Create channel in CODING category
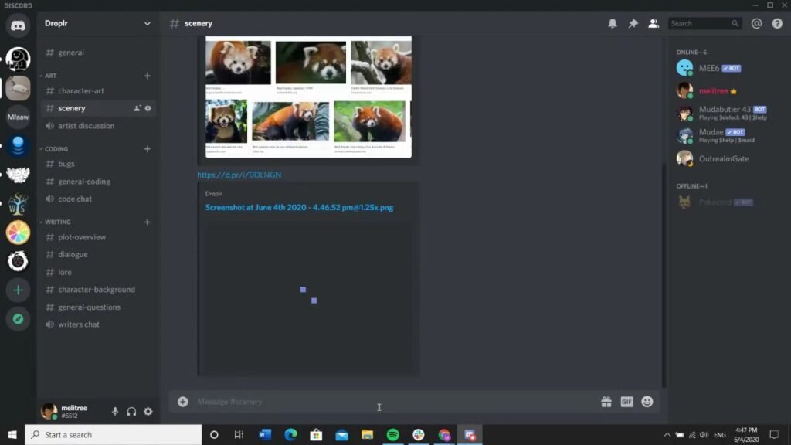 [x=147, y=149]
